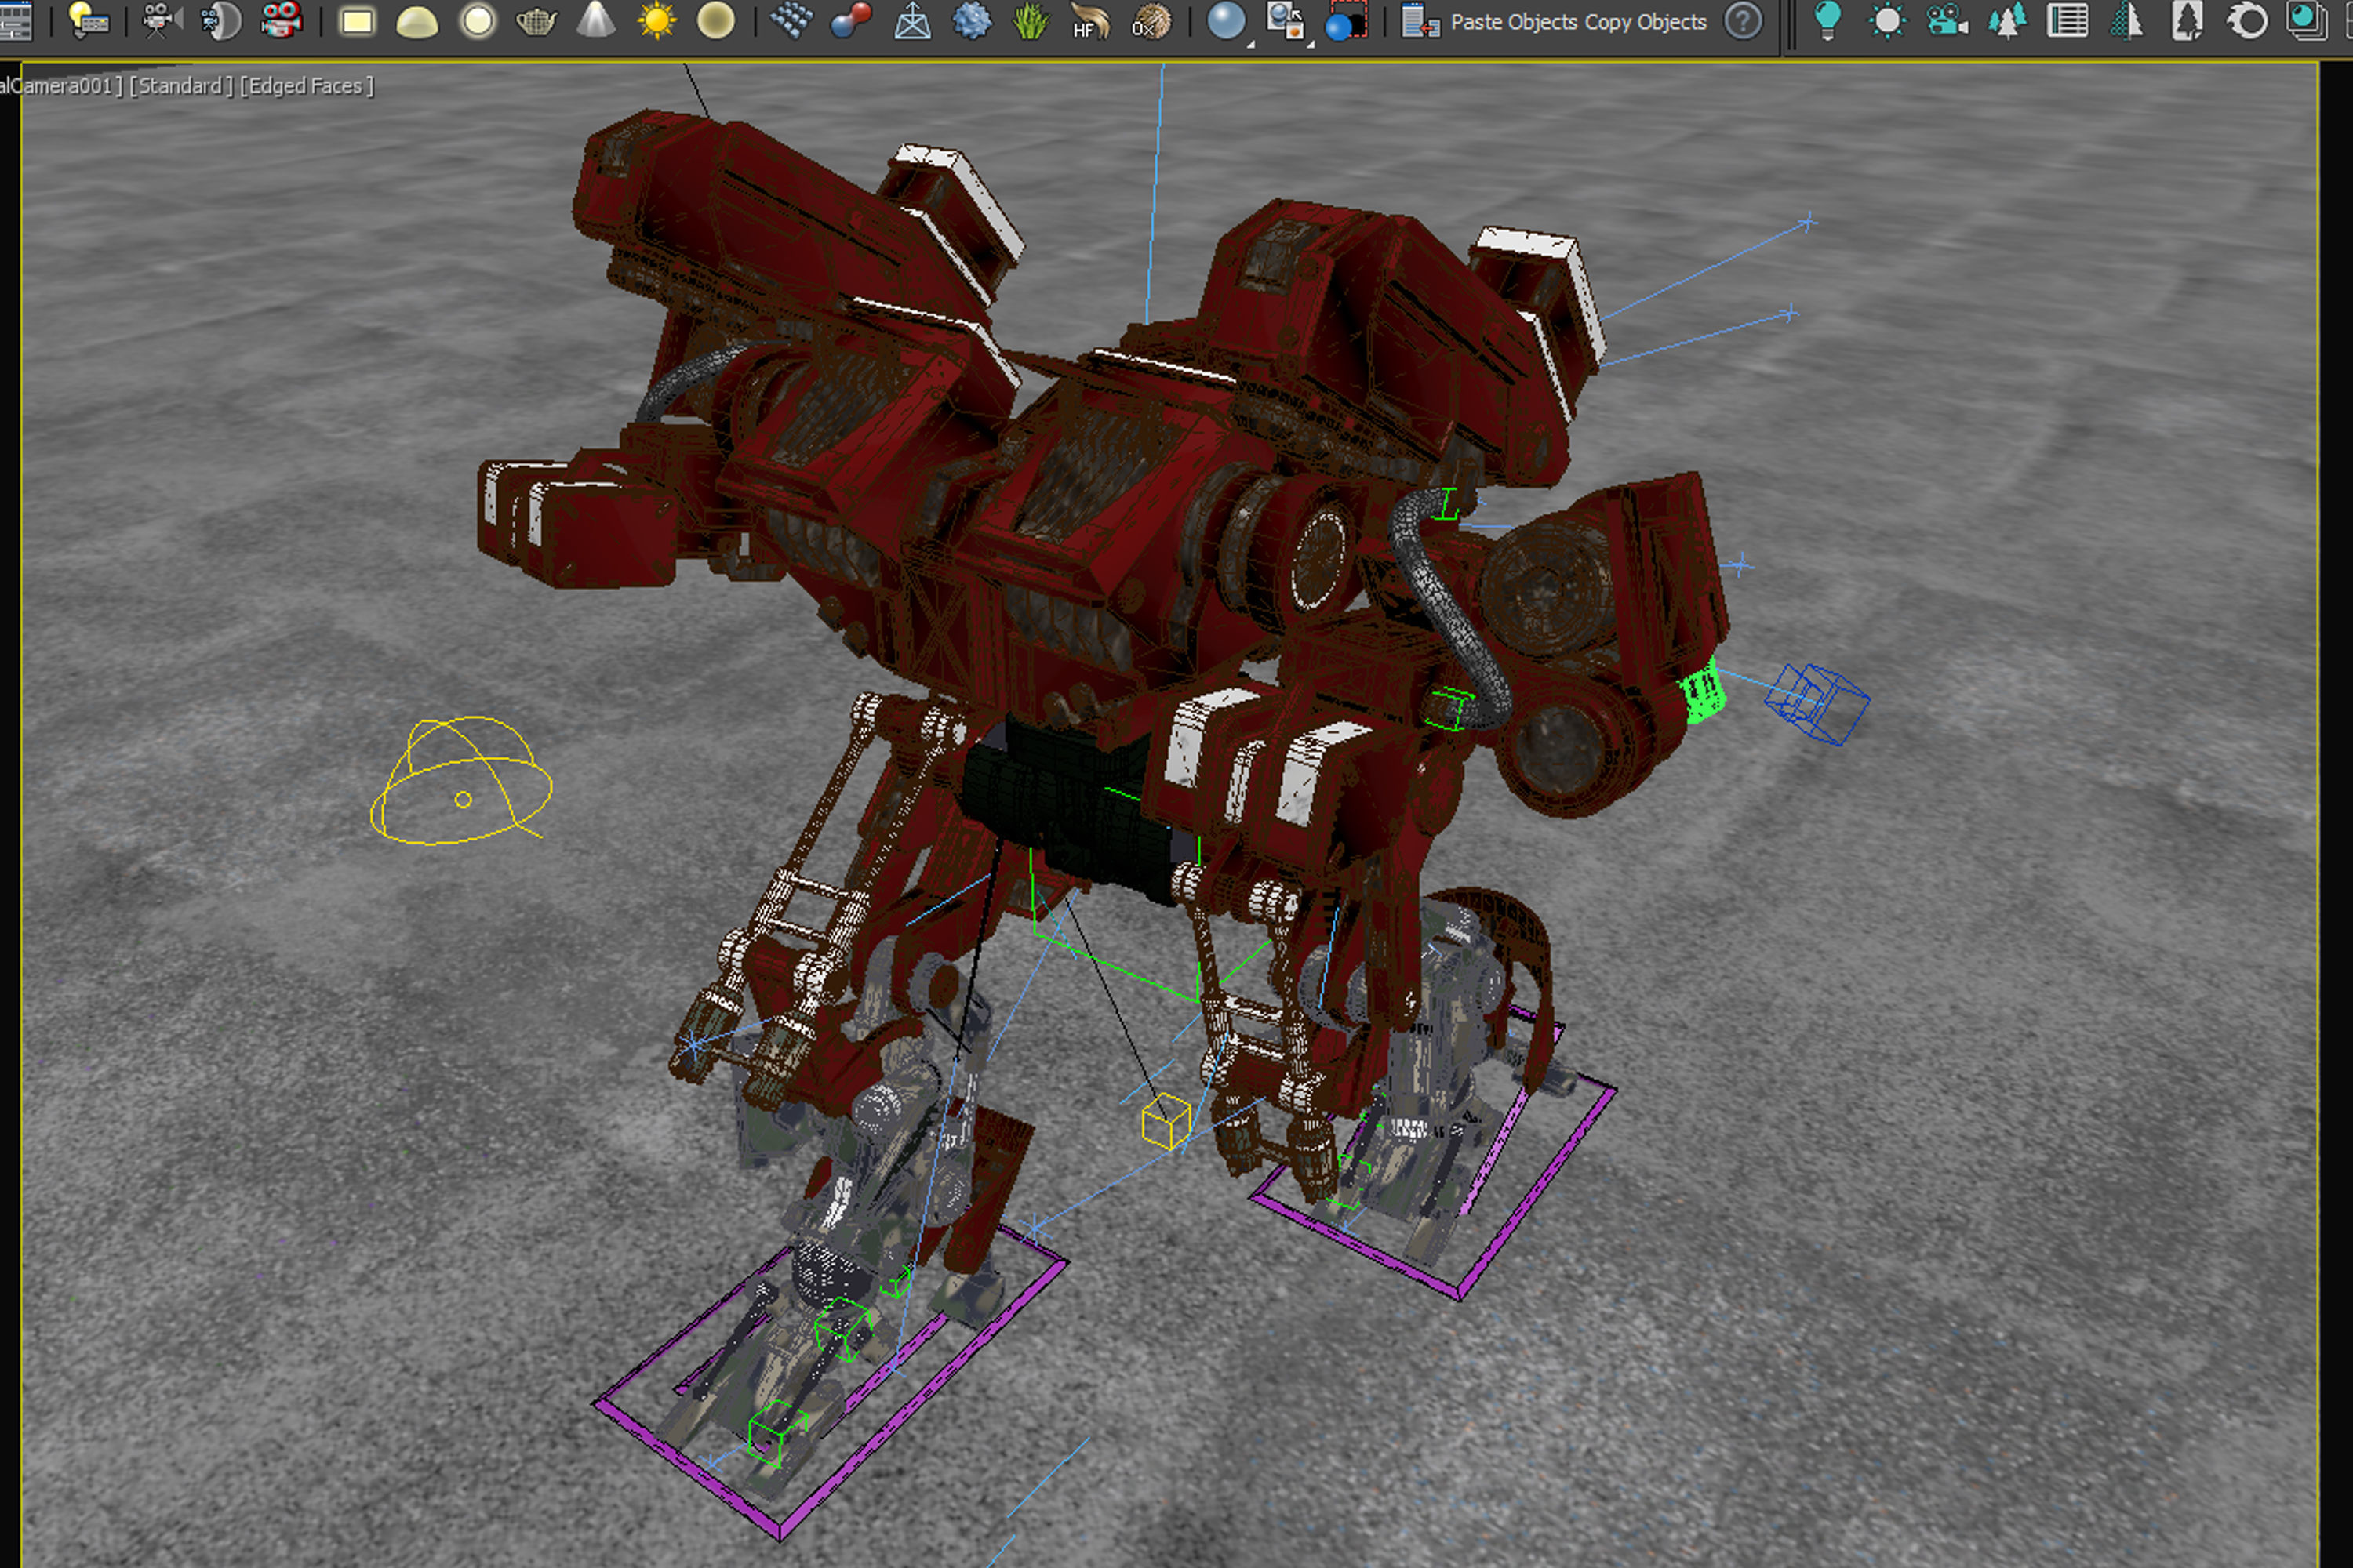Create fur using grass icon

click(x=1031, y=21)
